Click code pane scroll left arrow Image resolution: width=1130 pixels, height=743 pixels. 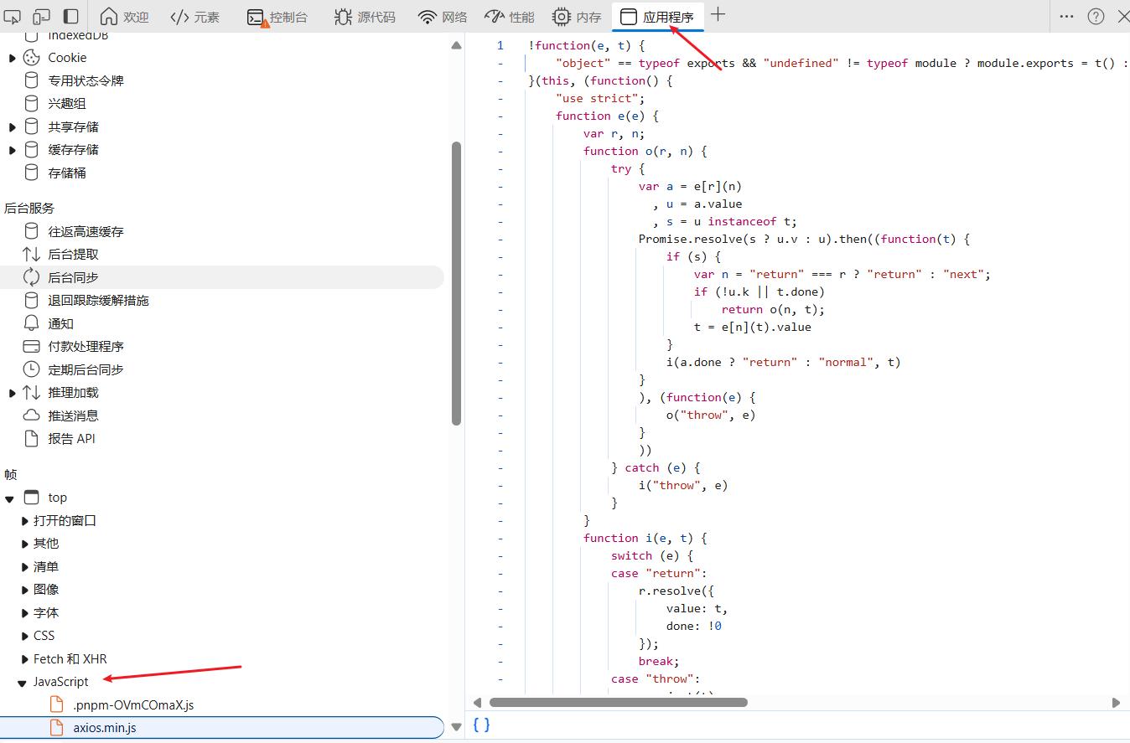pos(478,703)
